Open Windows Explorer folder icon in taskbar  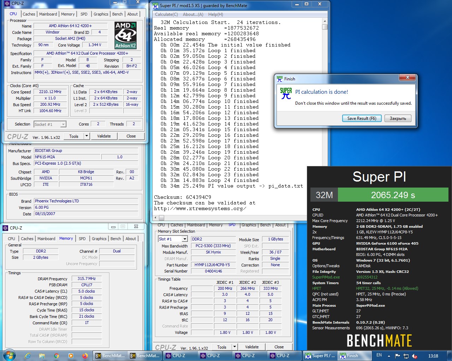click(x=42, y=356)
